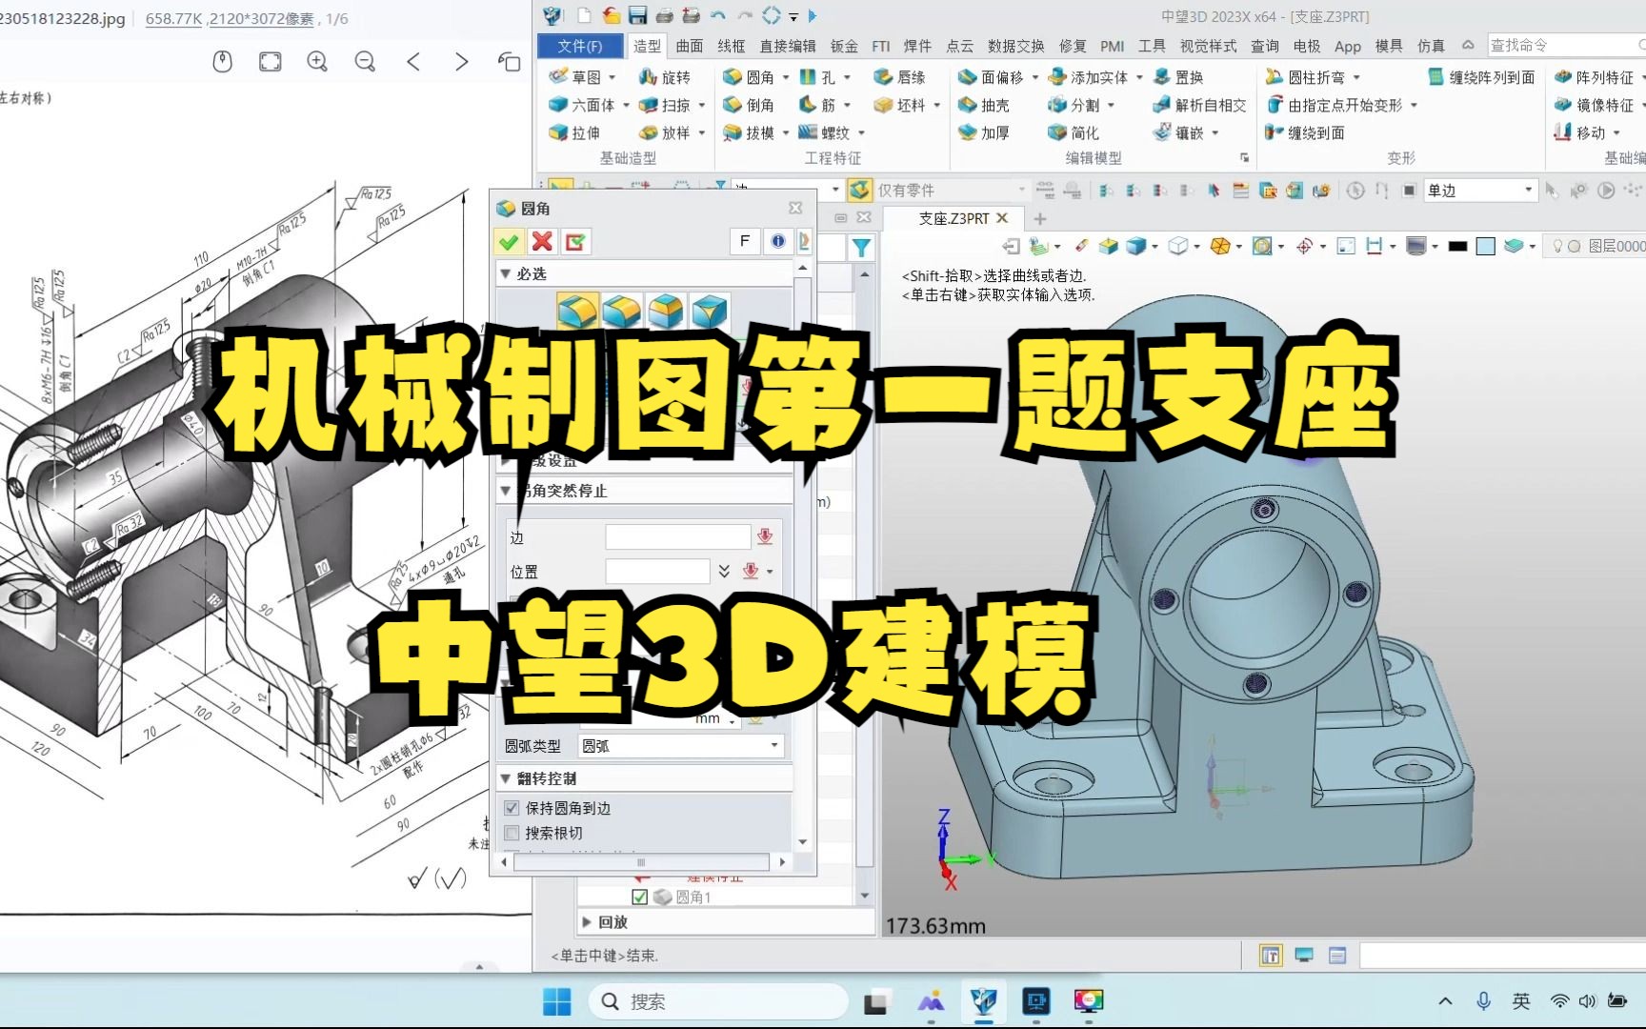
Task: Open the microphone icon in system tray
Action: coord(1483,1001)
